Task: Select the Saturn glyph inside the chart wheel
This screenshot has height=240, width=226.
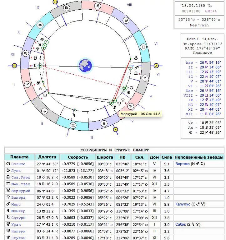Action: click(x=35, y=66)
